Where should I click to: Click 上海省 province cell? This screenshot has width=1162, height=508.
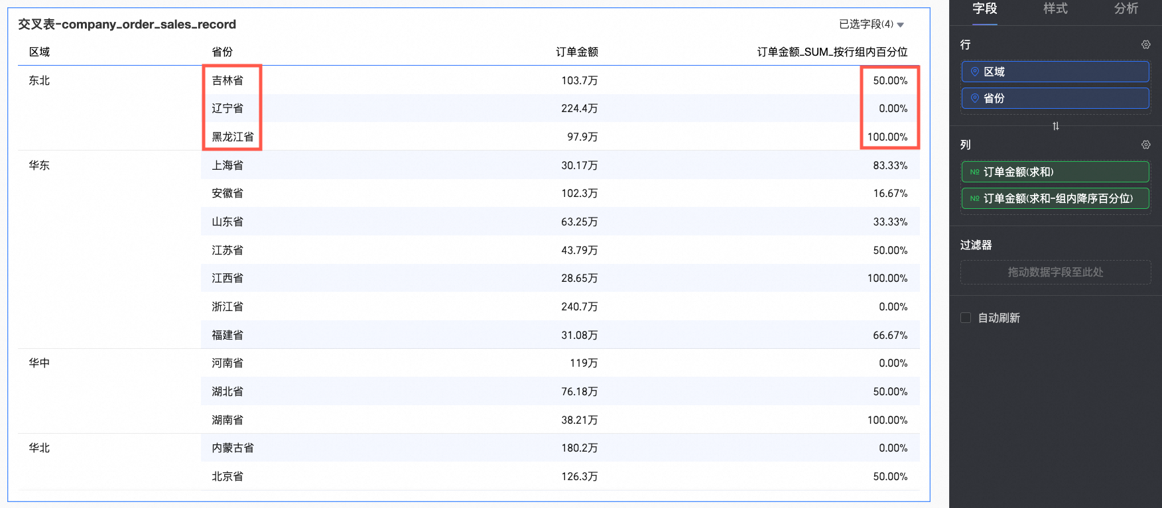227,165
